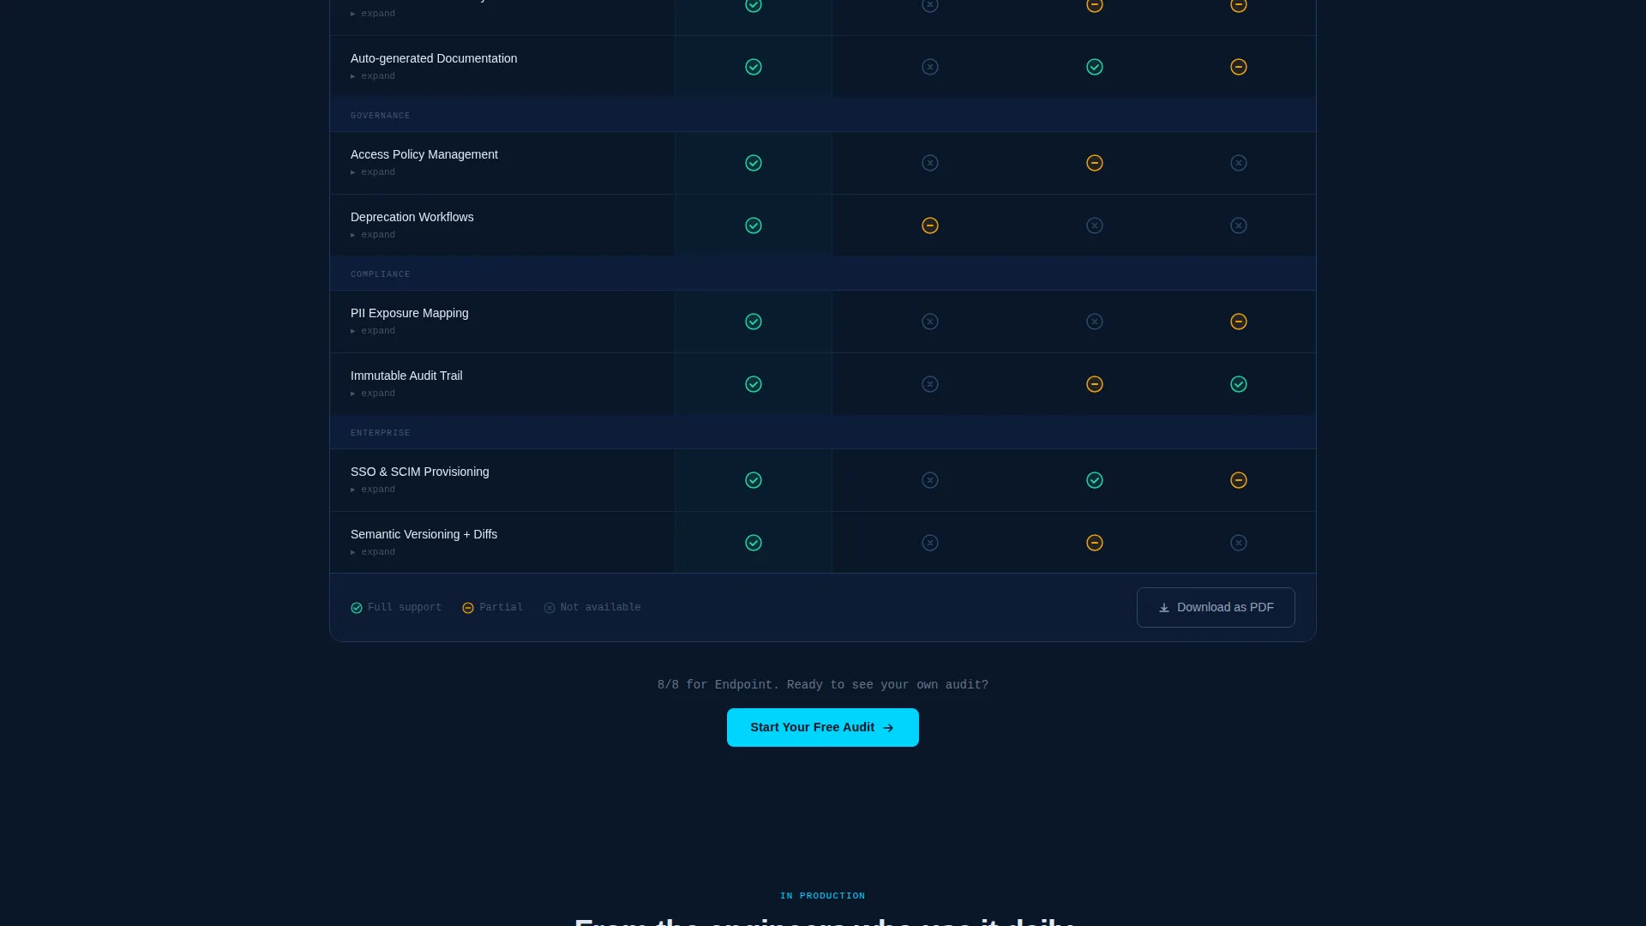Expand SSO & SCIM Provisioning details
The height and width of the screenshot is (926, 1646).
click(373, 490)
